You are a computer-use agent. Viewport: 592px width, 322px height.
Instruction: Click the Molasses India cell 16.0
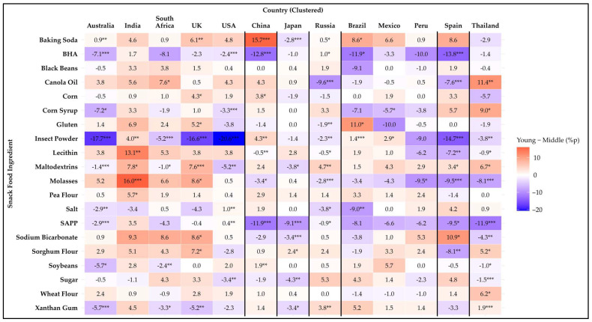pyautogui.click(x=133, y=180)
